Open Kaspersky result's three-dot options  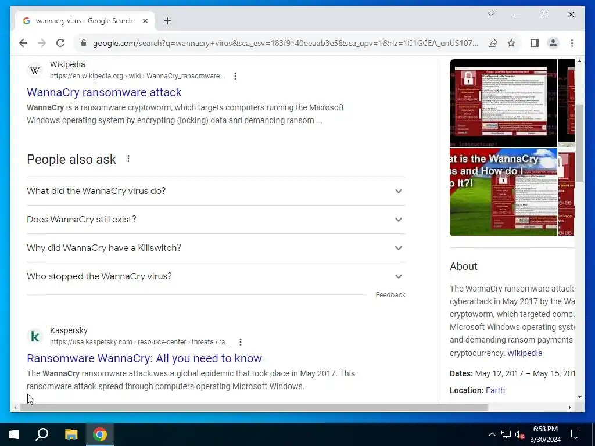tap(240, 341)
